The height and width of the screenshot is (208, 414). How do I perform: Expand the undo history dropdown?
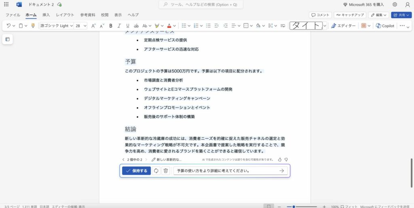click(x=14, y=26)
